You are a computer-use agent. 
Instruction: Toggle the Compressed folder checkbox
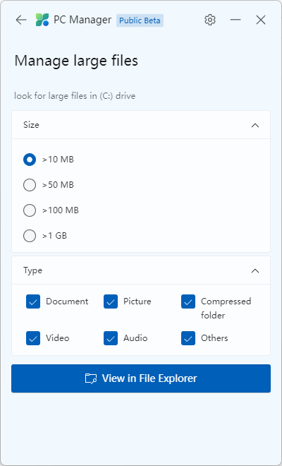(x=188, y=301)
